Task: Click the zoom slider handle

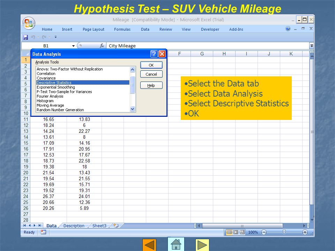Action: click(284, 232)
